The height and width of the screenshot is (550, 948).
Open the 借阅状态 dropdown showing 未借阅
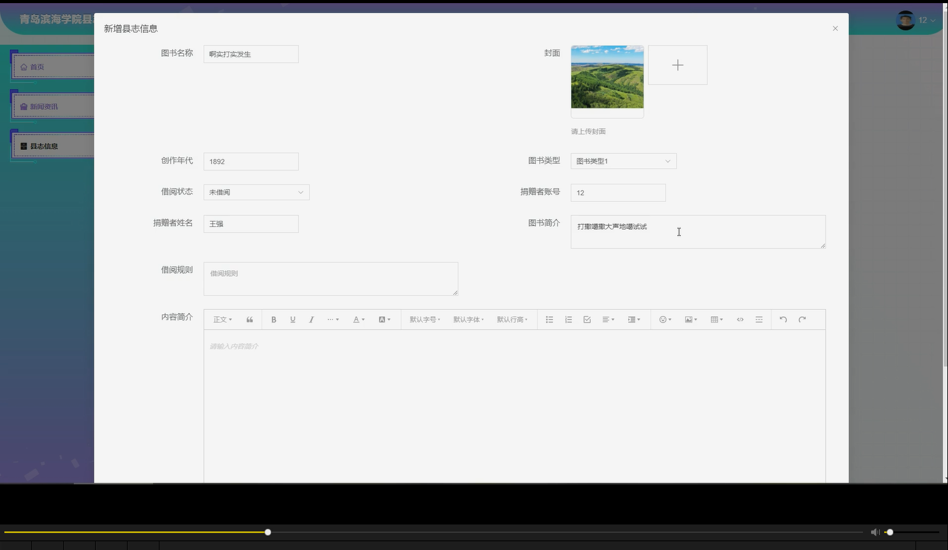(x=256, y=192)
